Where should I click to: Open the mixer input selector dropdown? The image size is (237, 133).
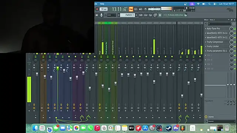[220, 24]
